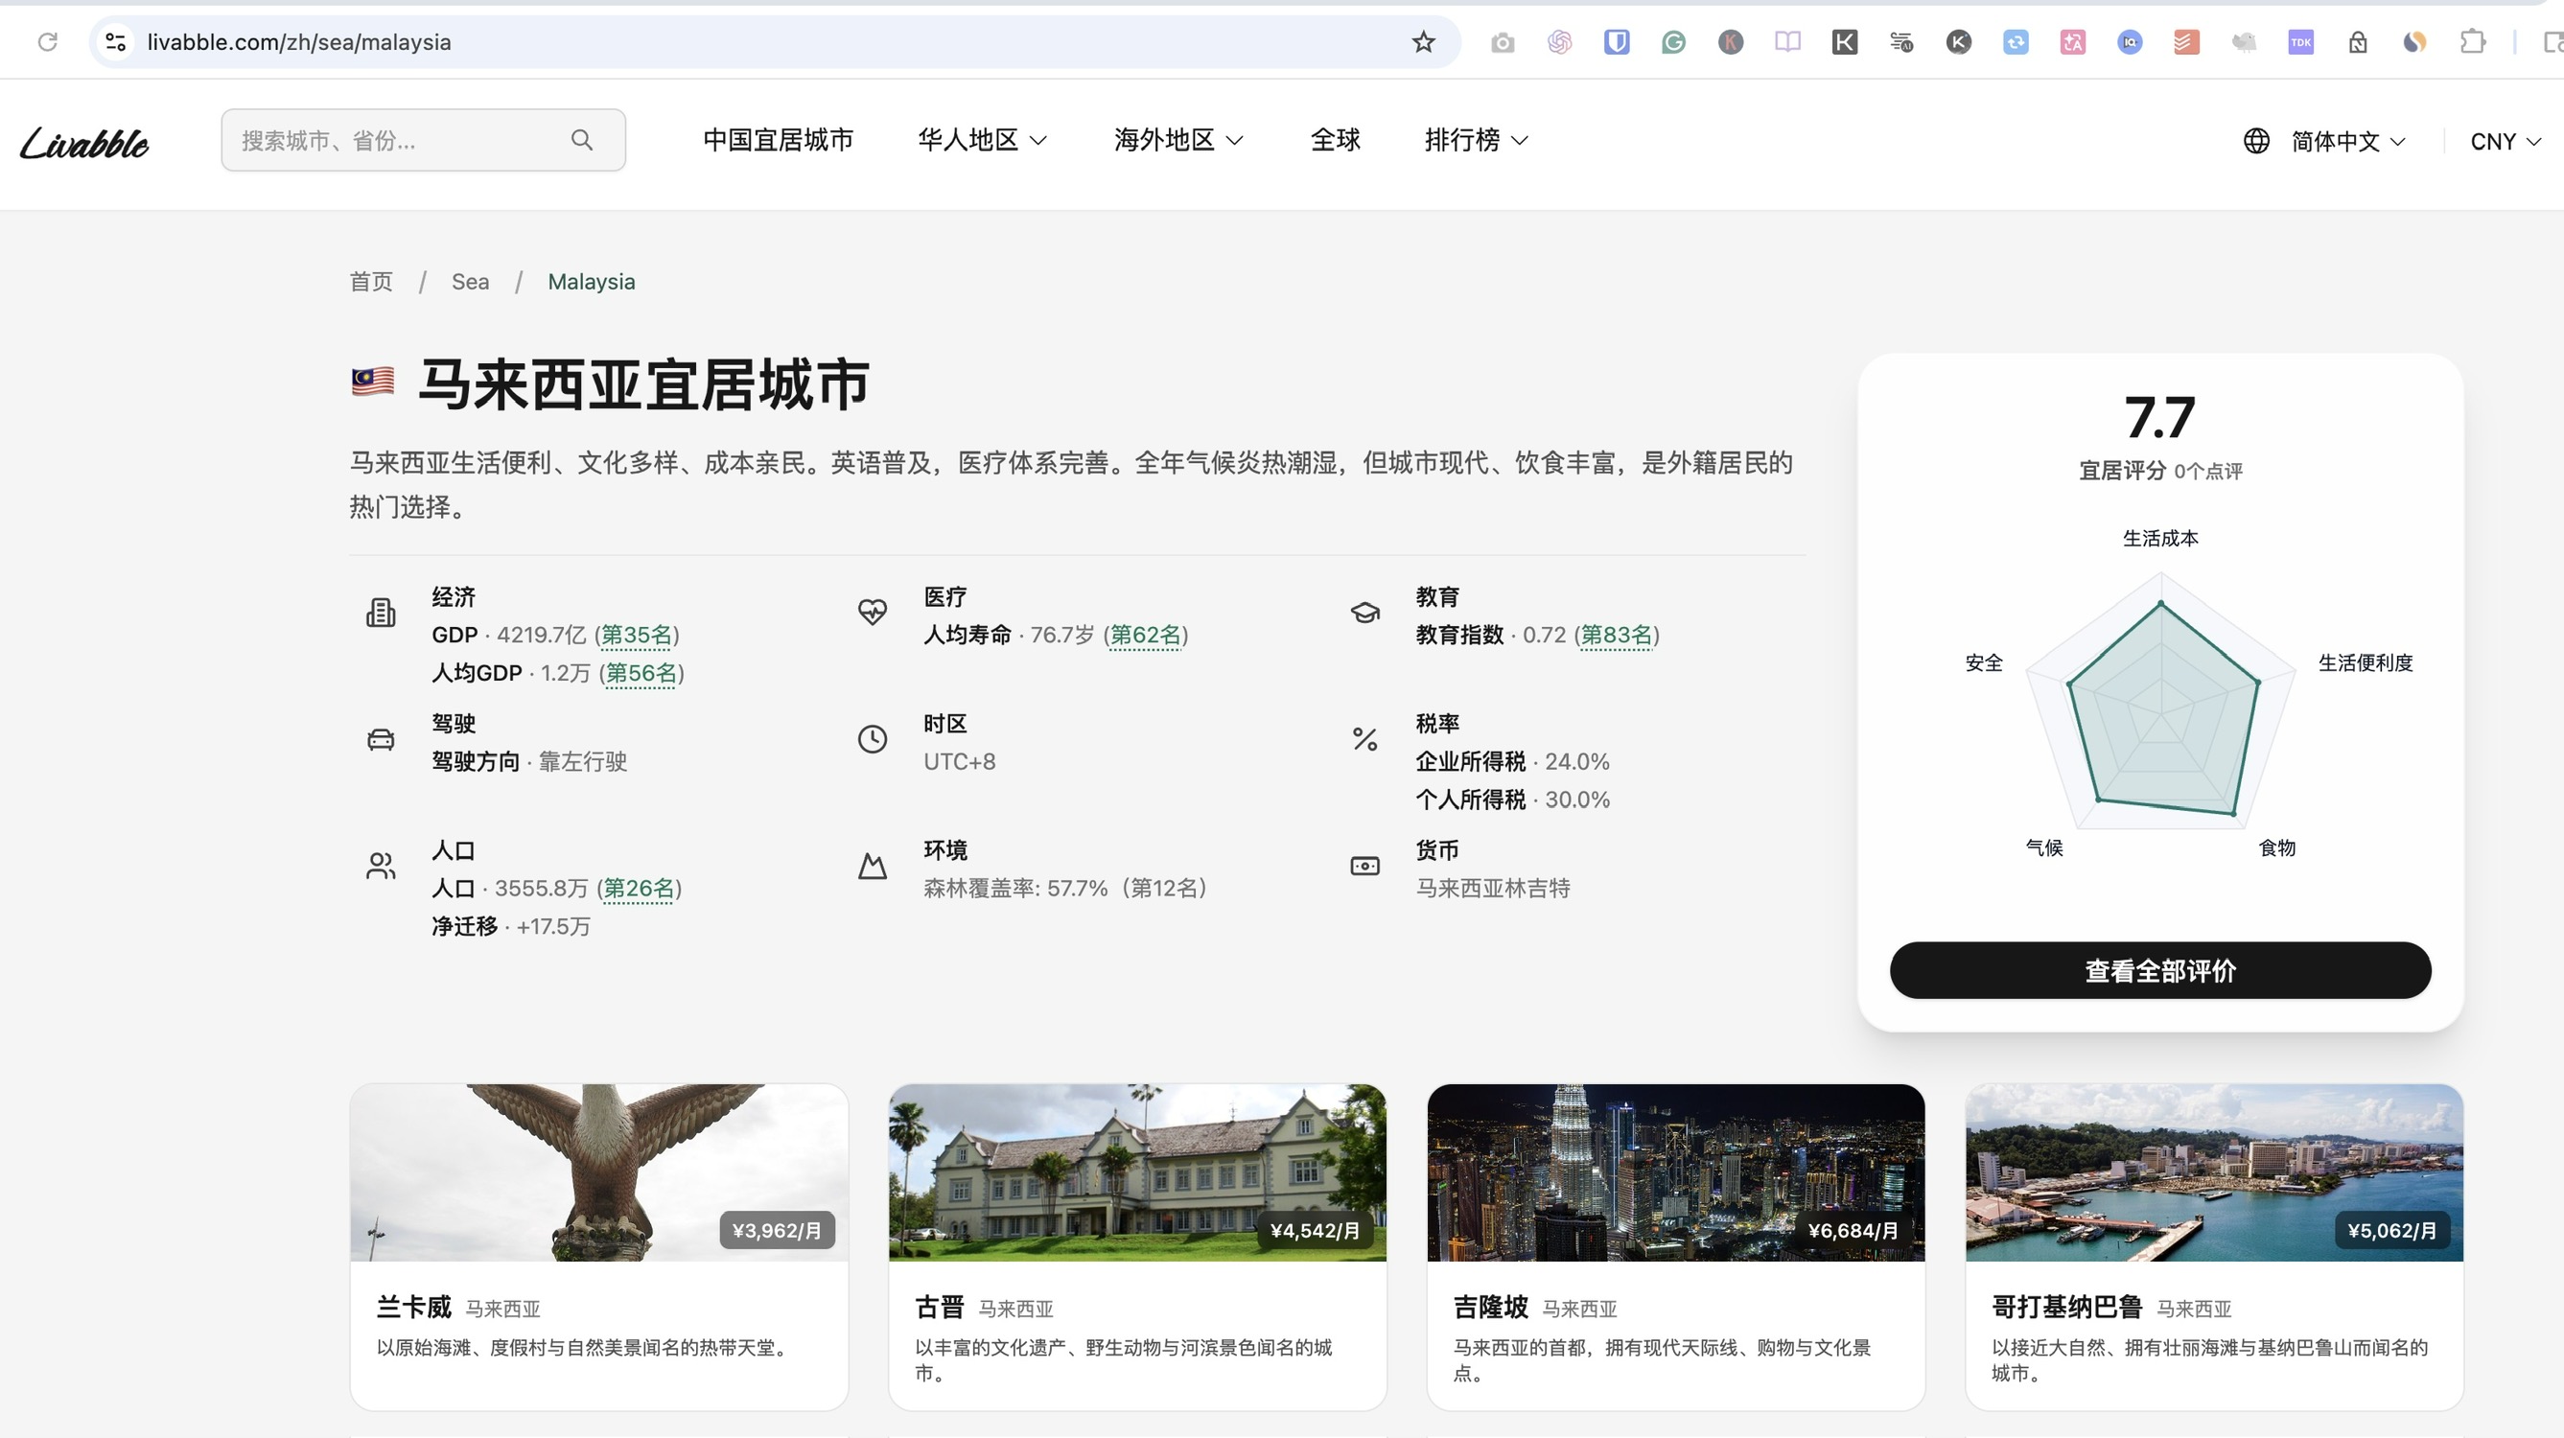Open the CNY currency selector

[x=2506, y=141]
